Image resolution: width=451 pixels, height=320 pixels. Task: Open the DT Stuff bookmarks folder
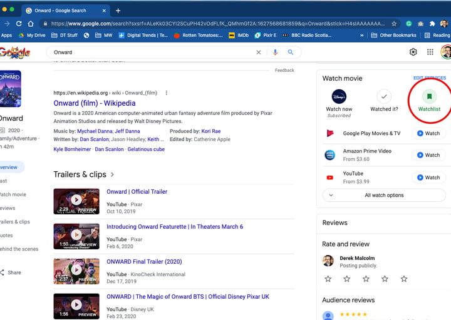click(x=64, y=35)
